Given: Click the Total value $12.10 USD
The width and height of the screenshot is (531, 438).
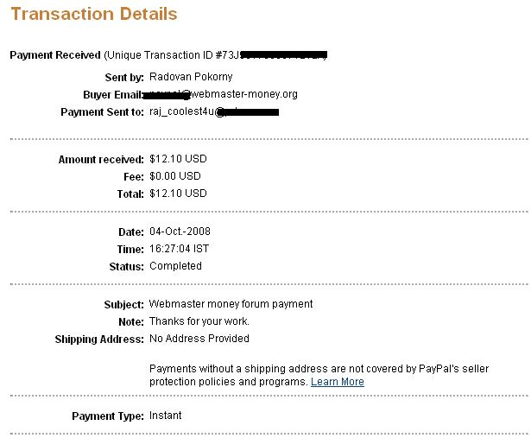Looking at the screenshot, I should (x=178, y=194).
